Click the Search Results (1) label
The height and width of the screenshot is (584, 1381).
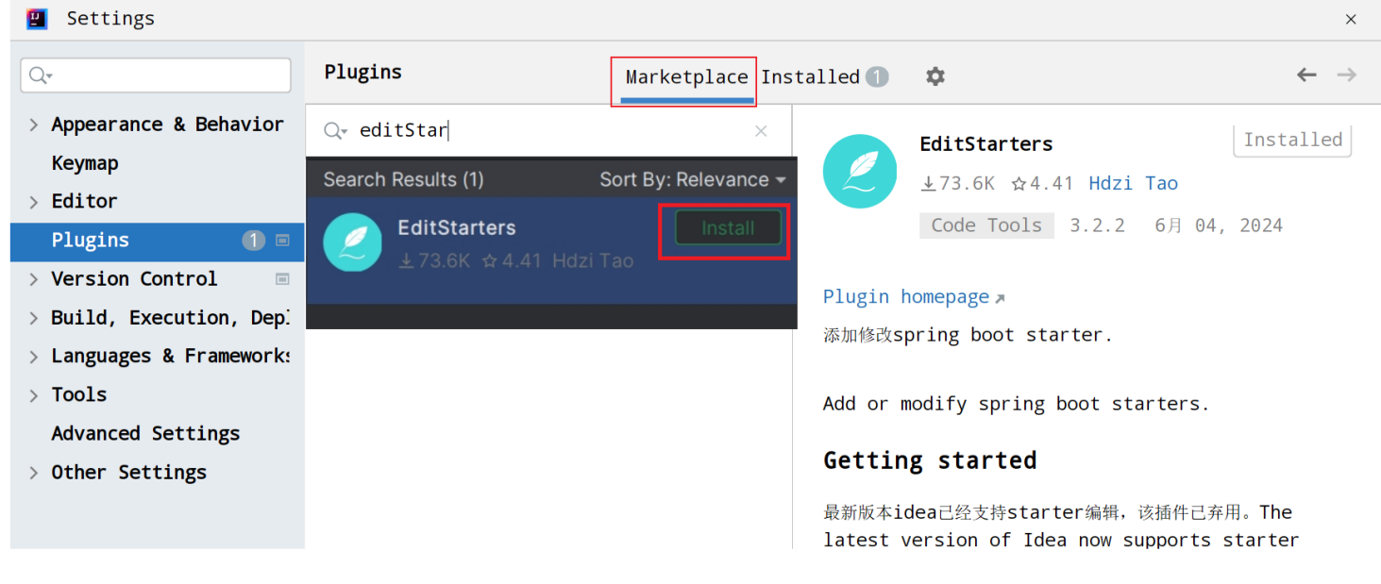(403, 179)
